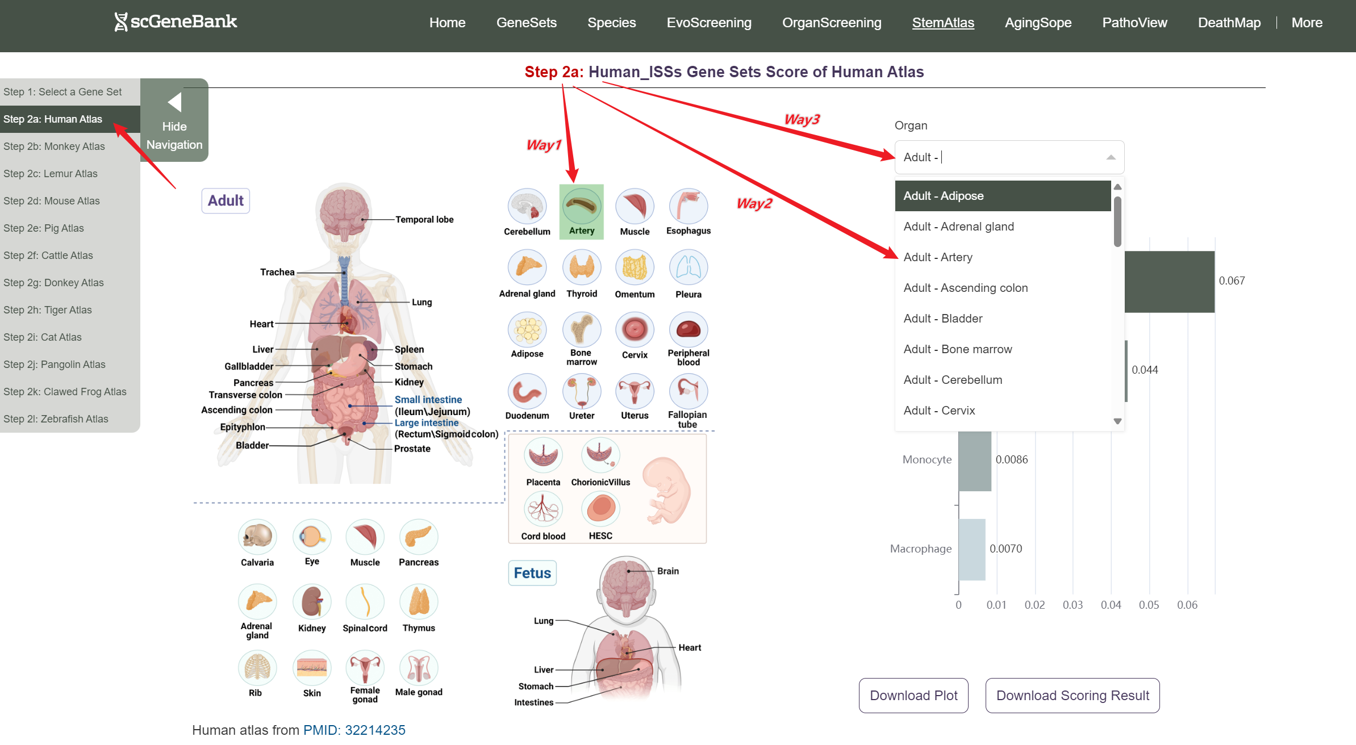The image size is (1356, 745).
Task: Click the fetal Spinalcord icon
Action: 365,602
